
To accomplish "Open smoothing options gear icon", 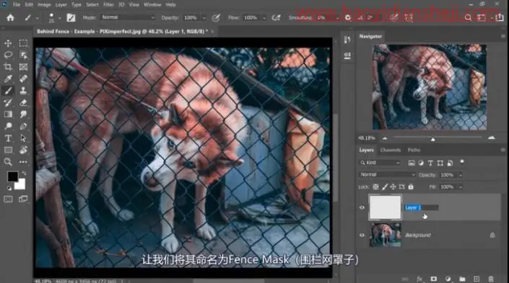I will (x=348, y=17).
